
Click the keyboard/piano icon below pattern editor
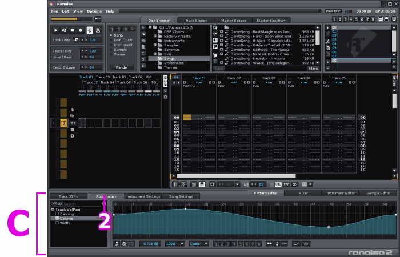[202, 184]
